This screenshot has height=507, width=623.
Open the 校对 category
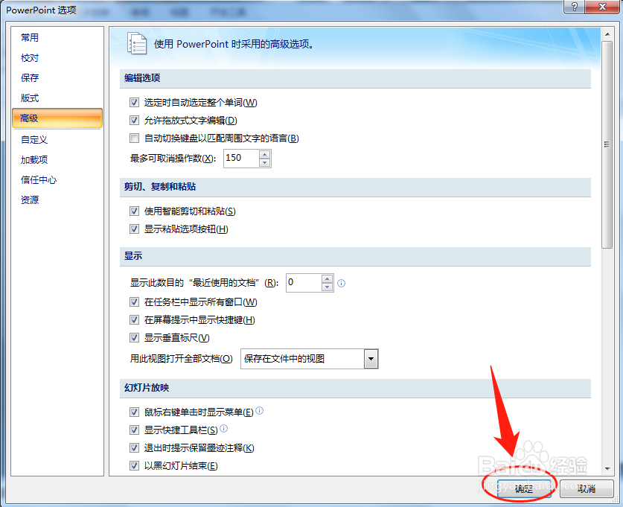[x=30, y=58]
